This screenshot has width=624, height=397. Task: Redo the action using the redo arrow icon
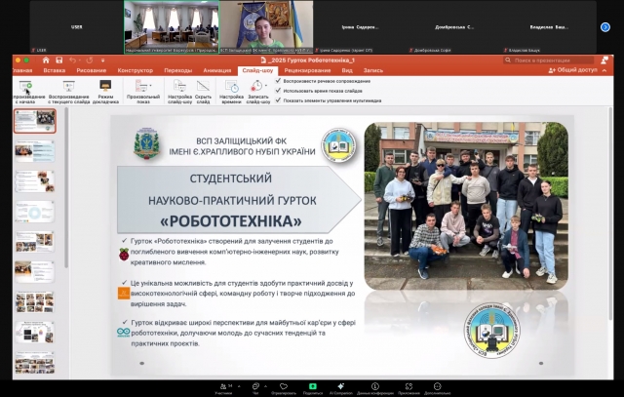[89, 60]
